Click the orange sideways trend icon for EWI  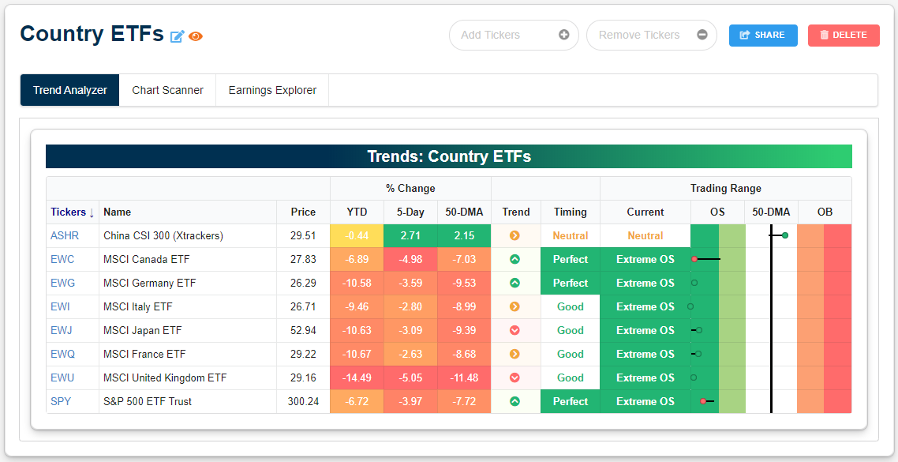pyautogui.click(x=514, y=306)
